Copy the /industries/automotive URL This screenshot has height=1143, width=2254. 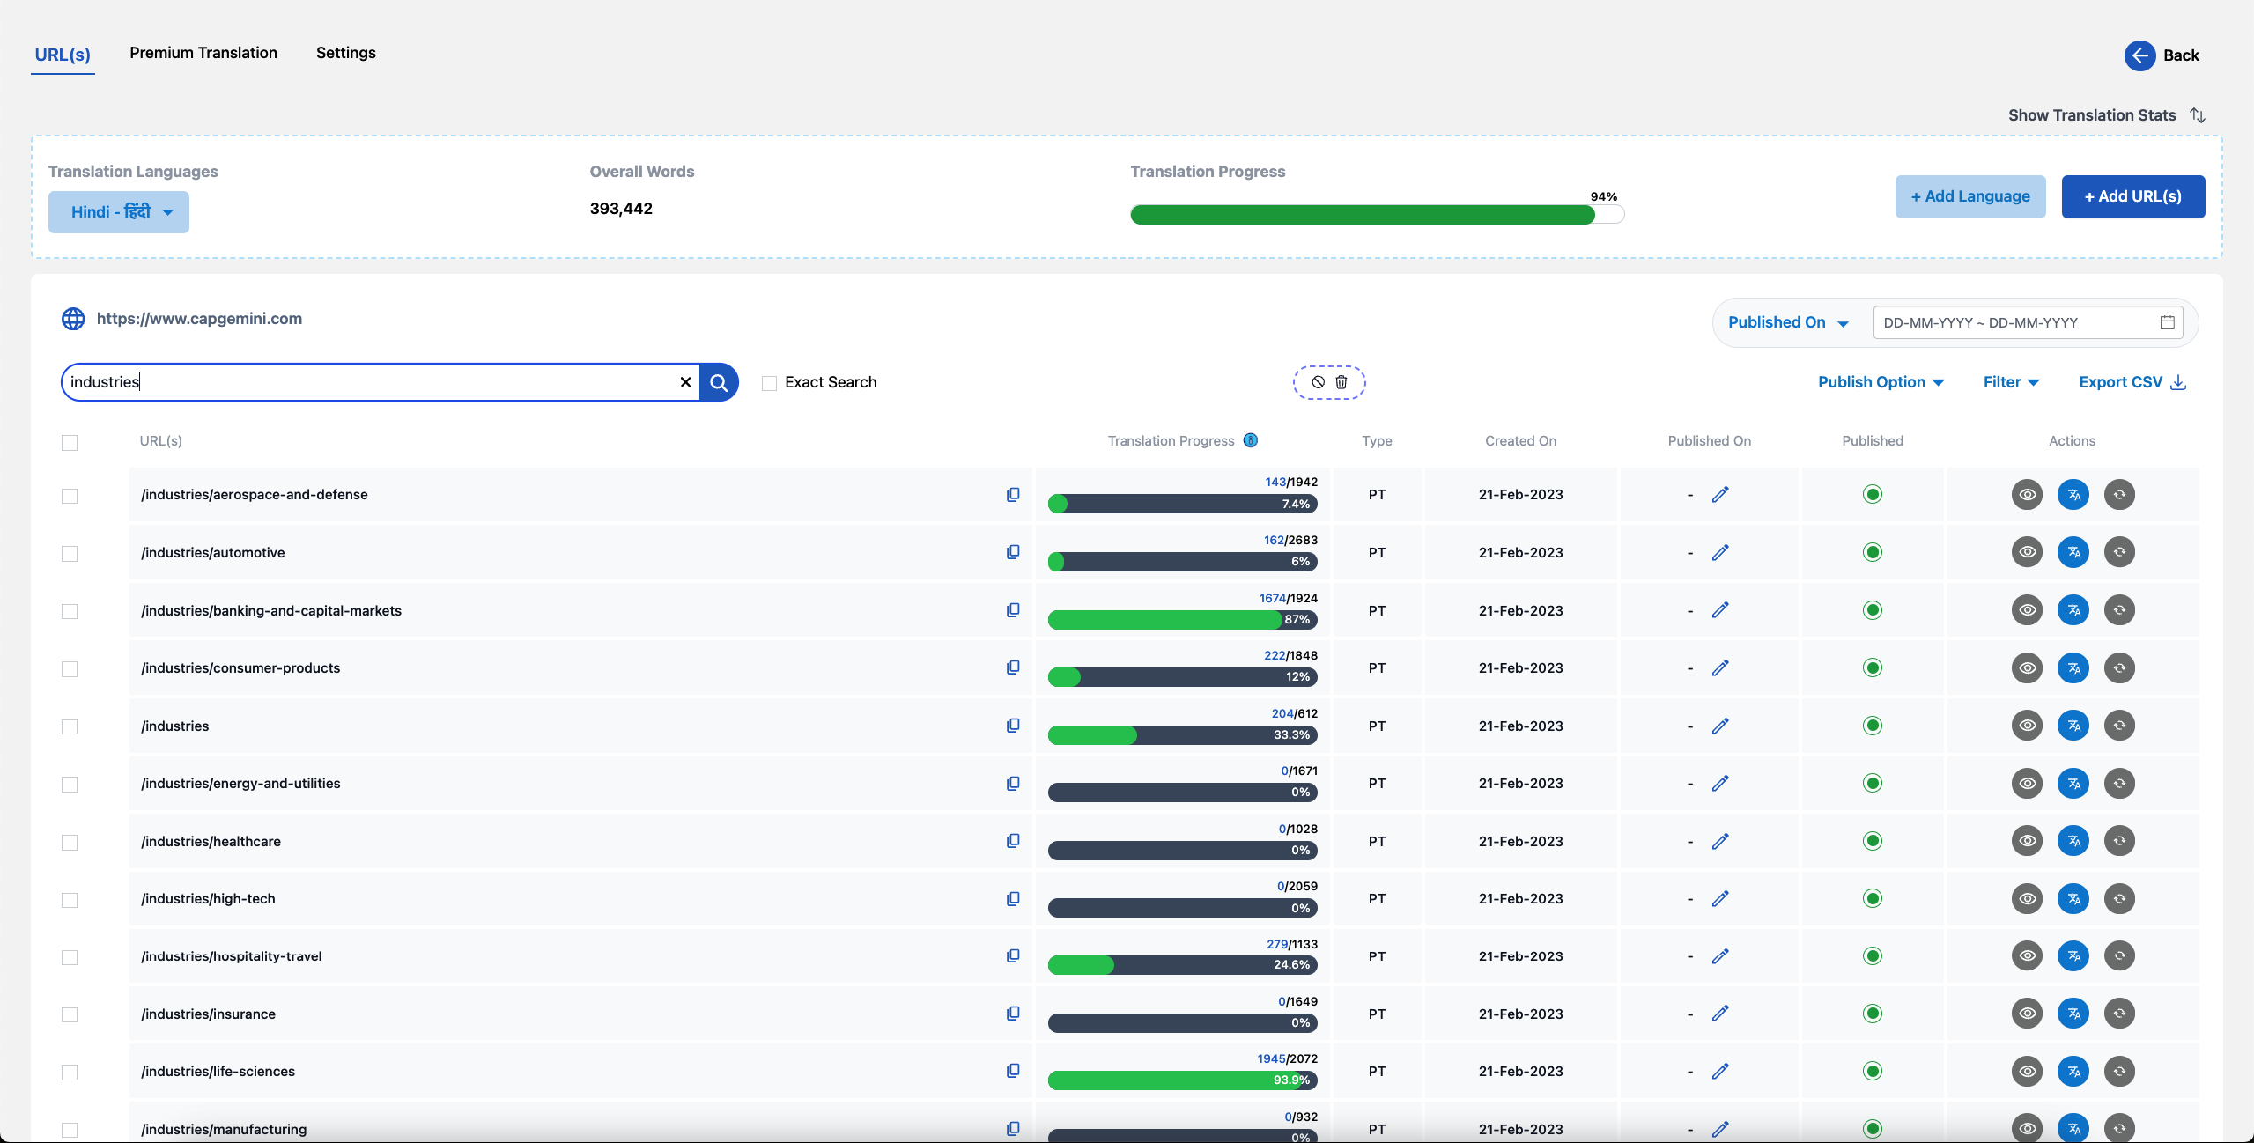click(1013, 552)
